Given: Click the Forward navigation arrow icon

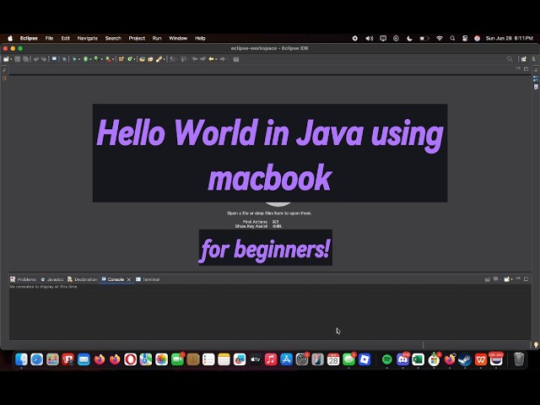Looking at the screenshot, I should (x=222, y=59).
